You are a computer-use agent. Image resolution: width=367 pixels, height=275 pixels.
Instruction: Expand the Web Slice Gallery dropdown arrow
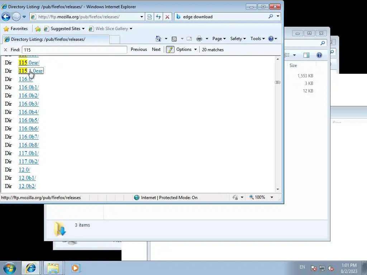pyautogui.click(x=131, y=29)
